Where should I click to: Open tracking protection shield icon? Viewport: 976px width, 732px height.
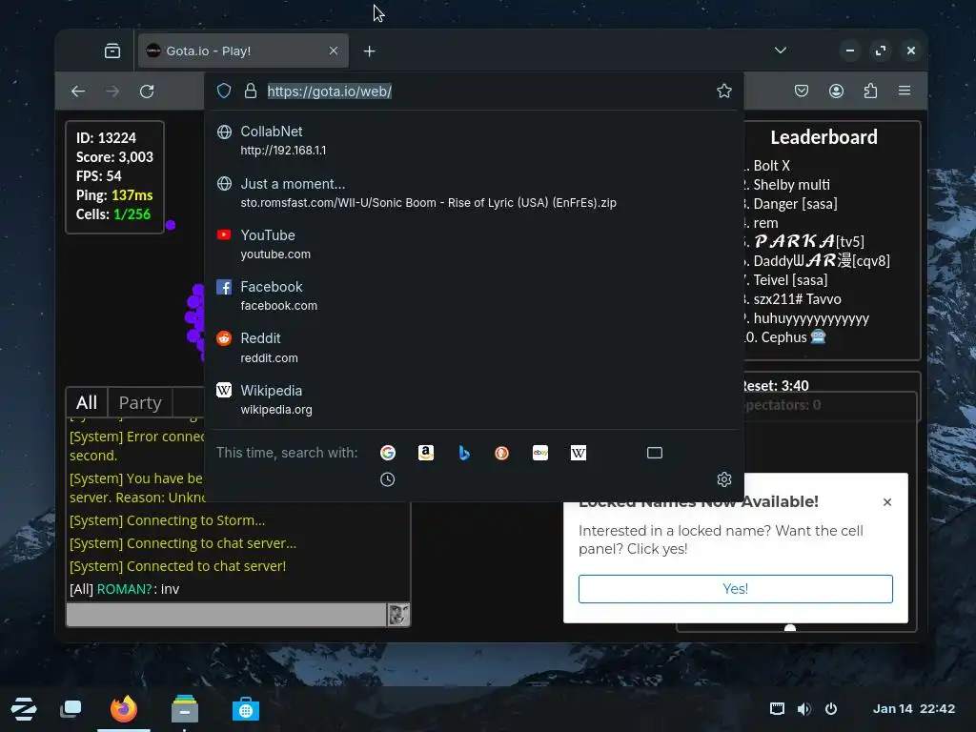click(224, 91)
